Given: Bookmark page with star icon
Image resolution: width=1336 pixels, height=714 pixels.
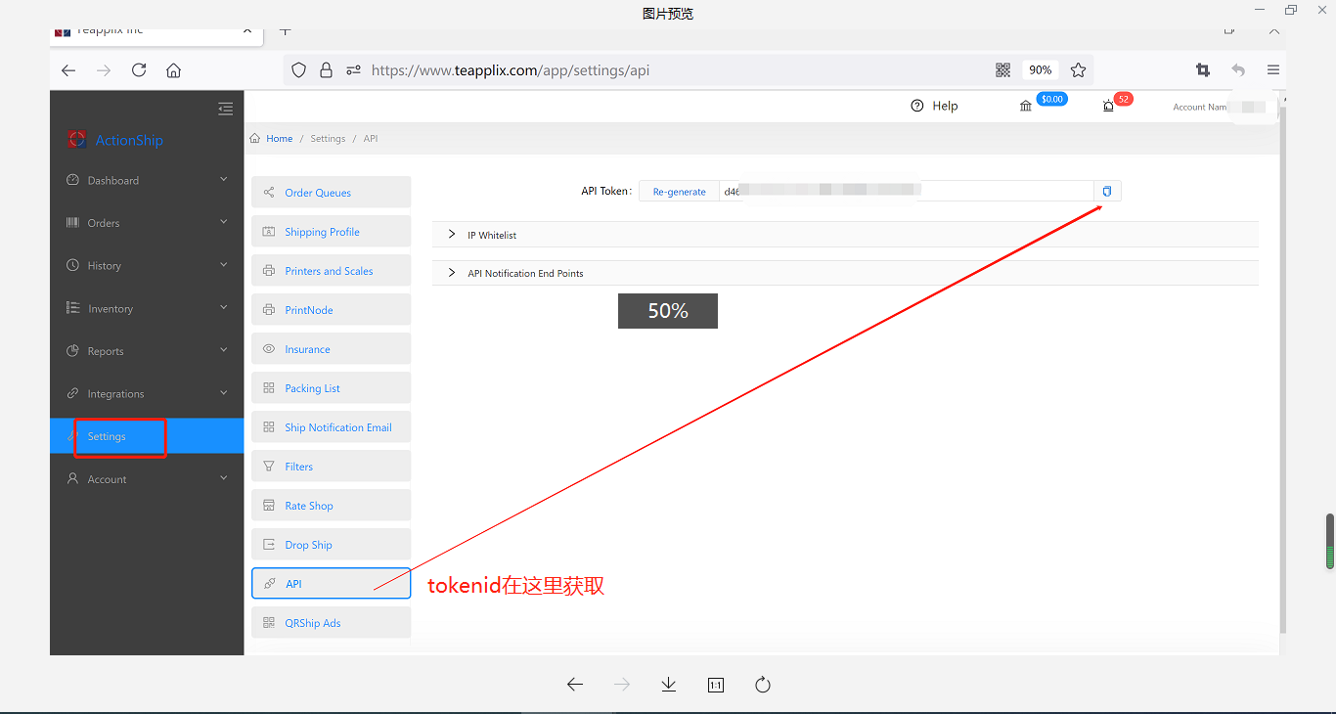Looking at the screenshot, I should 1078,70.
